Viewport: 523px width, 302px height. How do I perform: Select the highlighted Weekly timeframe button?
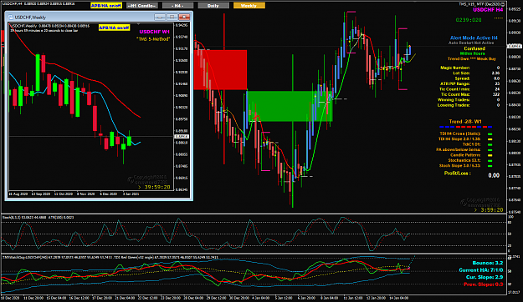coord(249,6)
